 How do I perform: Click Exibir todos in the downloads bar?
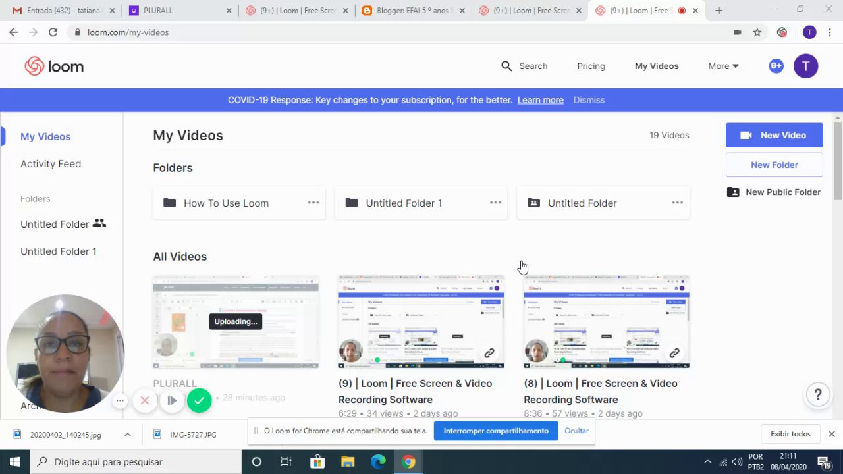791,434
